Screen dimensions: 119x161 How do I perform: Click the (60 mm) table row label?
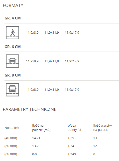tap(11, 146)
